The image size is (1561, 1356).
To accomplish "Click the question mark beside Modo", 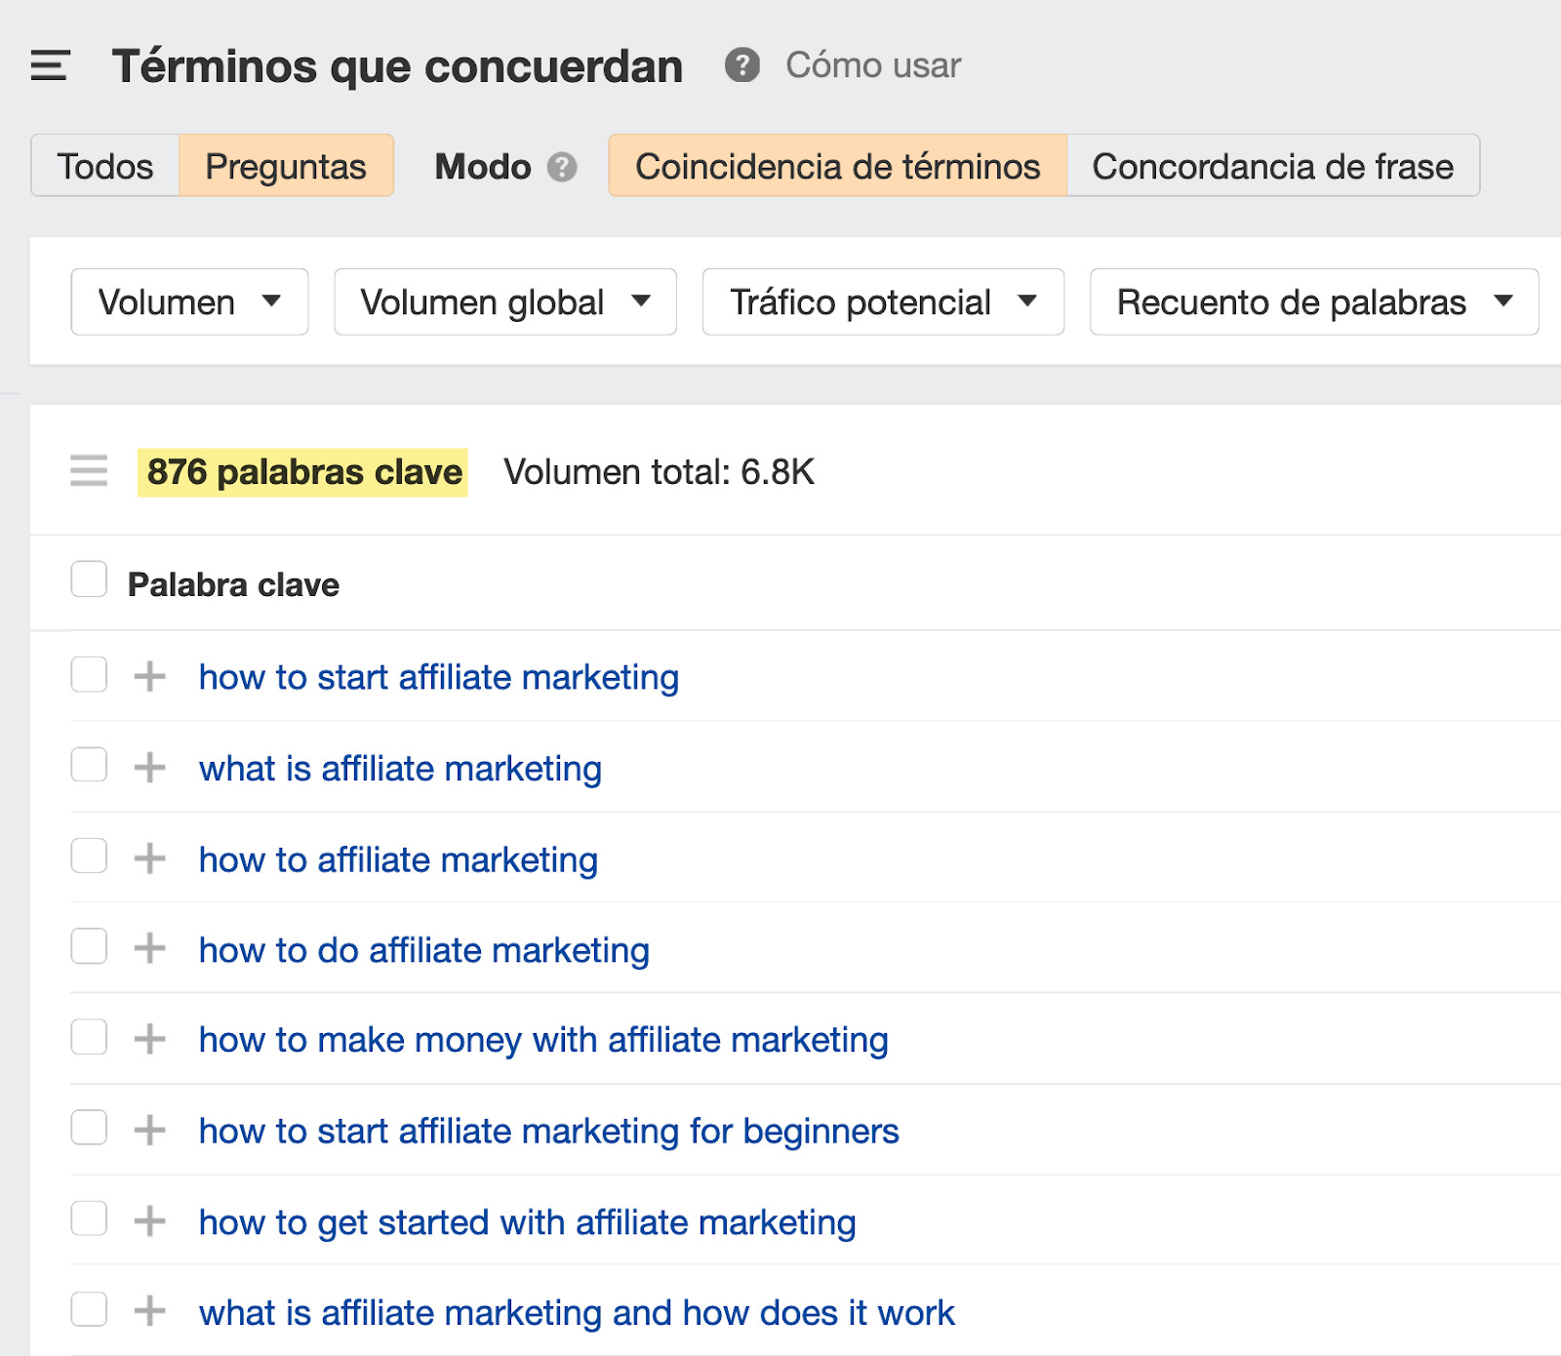I will tap(562, 167).
